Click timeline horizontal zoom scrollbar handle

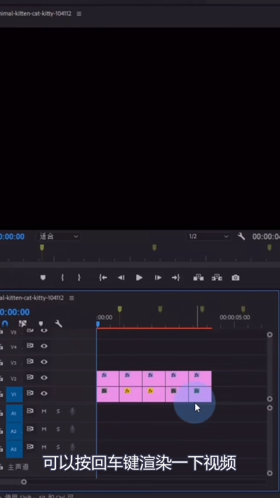[x=24, y=482]
